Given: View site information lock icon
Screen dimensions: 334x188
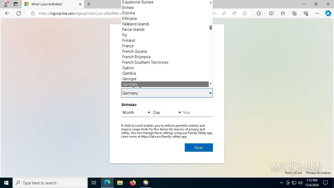Looking at the screenshot, I should tap(33, 13).
